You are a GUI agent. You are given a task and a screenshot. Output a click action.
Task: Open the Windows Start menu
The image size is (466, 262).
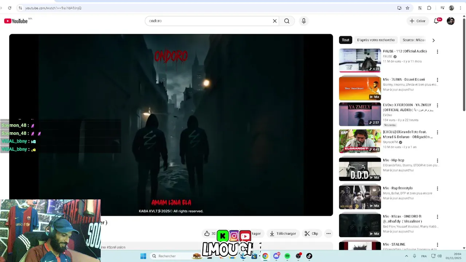click(x=143, y=256)
